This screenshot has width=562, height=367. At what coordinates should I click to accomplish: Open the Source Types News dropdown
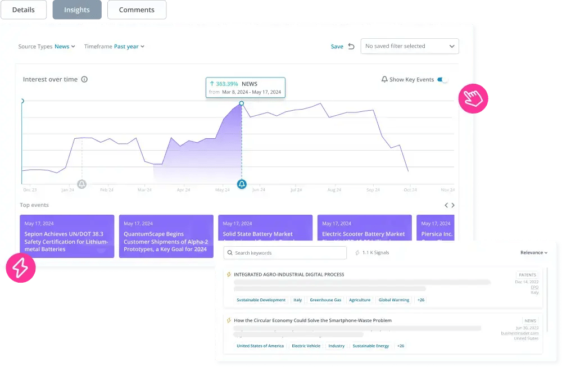pyautogui.click(x=65, y=47)
